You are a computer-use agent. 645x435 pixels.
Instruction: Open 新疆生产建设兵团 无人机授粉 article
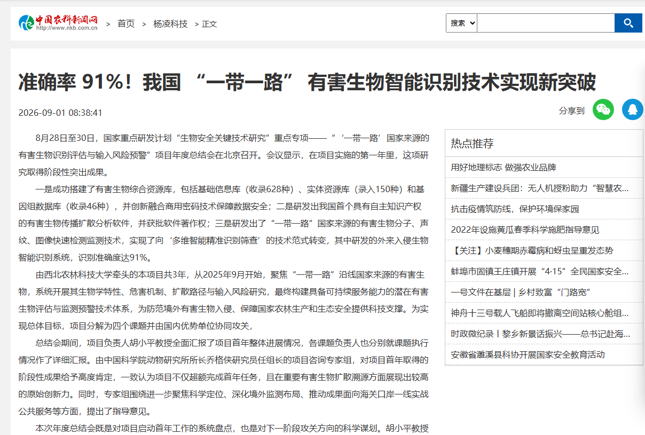coord(540,188)
